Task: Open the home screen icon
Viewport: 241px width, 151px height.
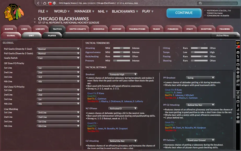Action: point(45,3)
